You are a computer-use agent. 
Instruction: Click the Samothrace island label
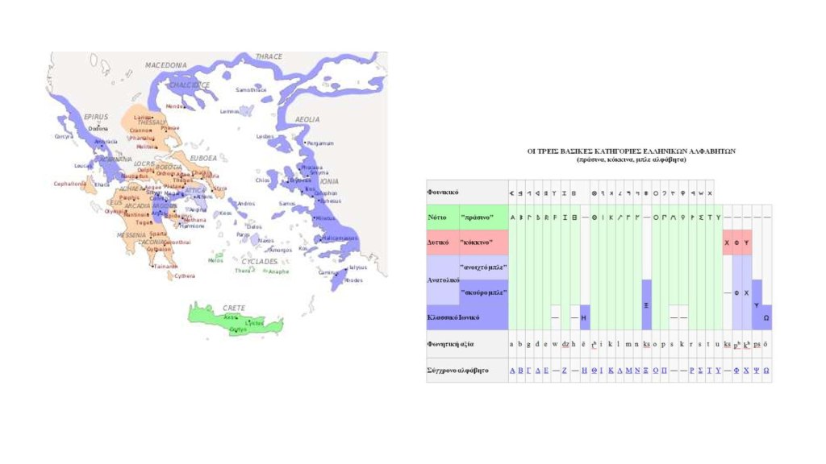click(x=251, y=90)
